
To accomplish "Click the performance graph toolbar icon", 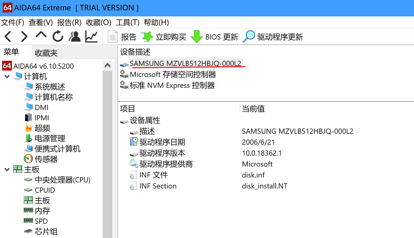I will [91, 36].
